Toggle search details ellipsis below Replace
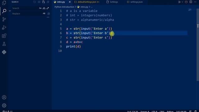The width and height of the screenshot is (199, 112). (x=48, y=17)
